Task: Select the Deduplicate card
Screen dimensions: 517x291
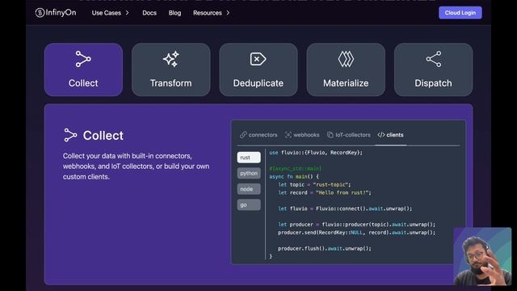Action: [x=258, y=70]
